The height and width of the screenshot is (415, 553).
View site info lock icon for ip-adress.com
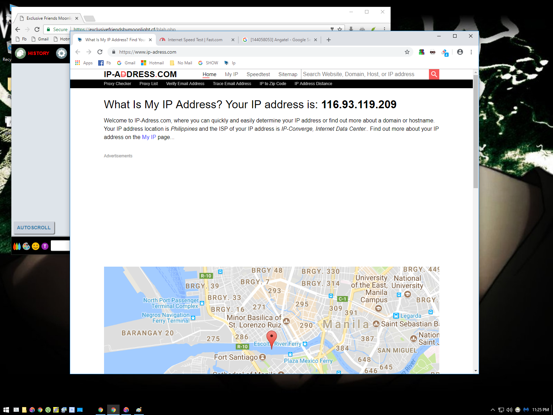(113, 52)
